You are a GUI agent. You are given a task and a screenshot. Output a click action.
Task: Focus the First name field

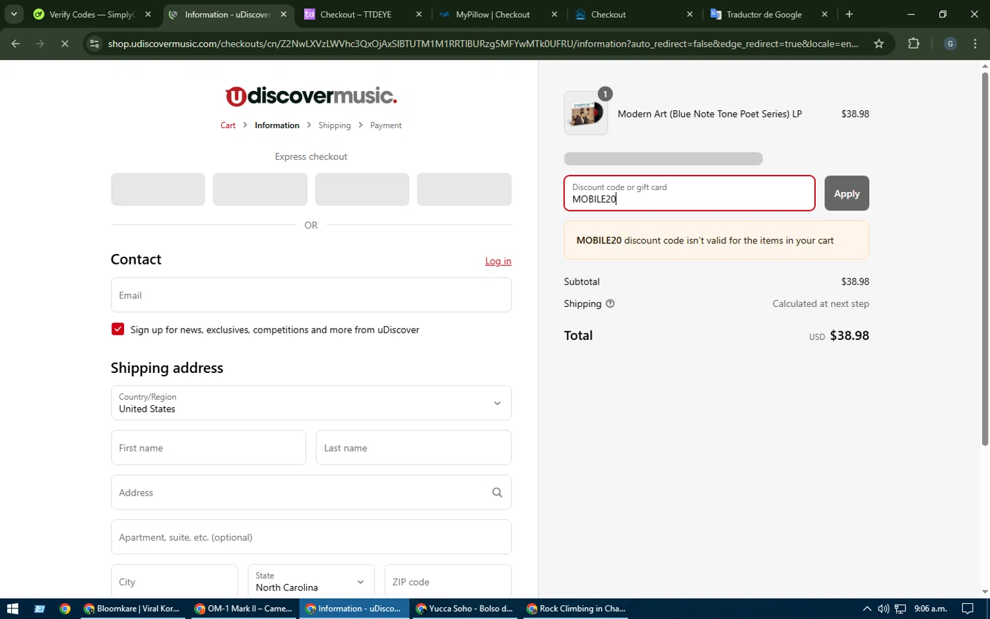(208, 448)
